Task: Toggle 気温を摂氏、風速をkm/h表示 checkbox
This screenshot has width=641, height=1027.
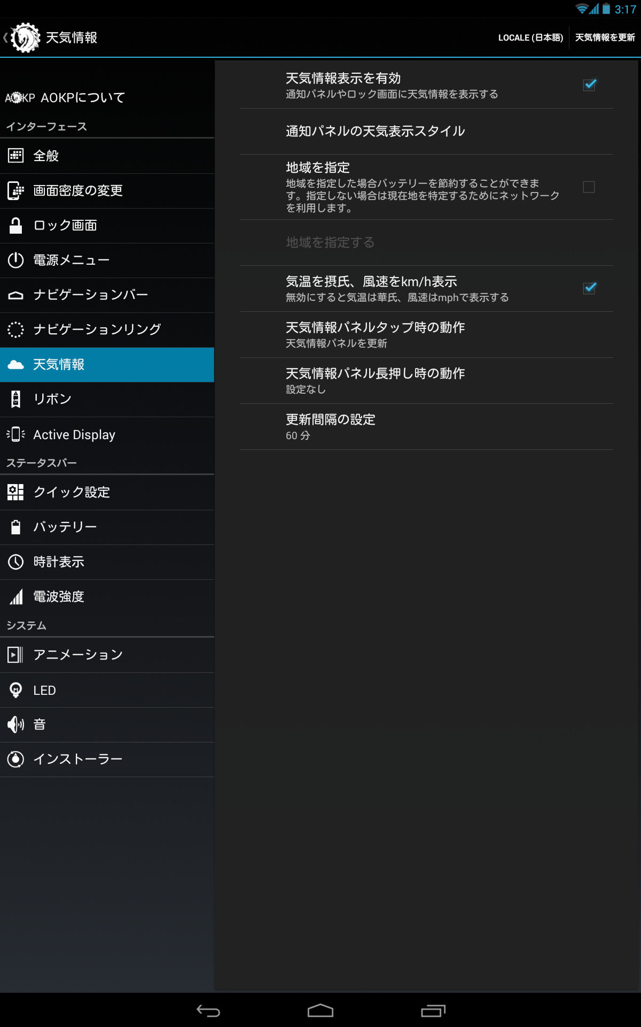Action: (x=589, y=288)
